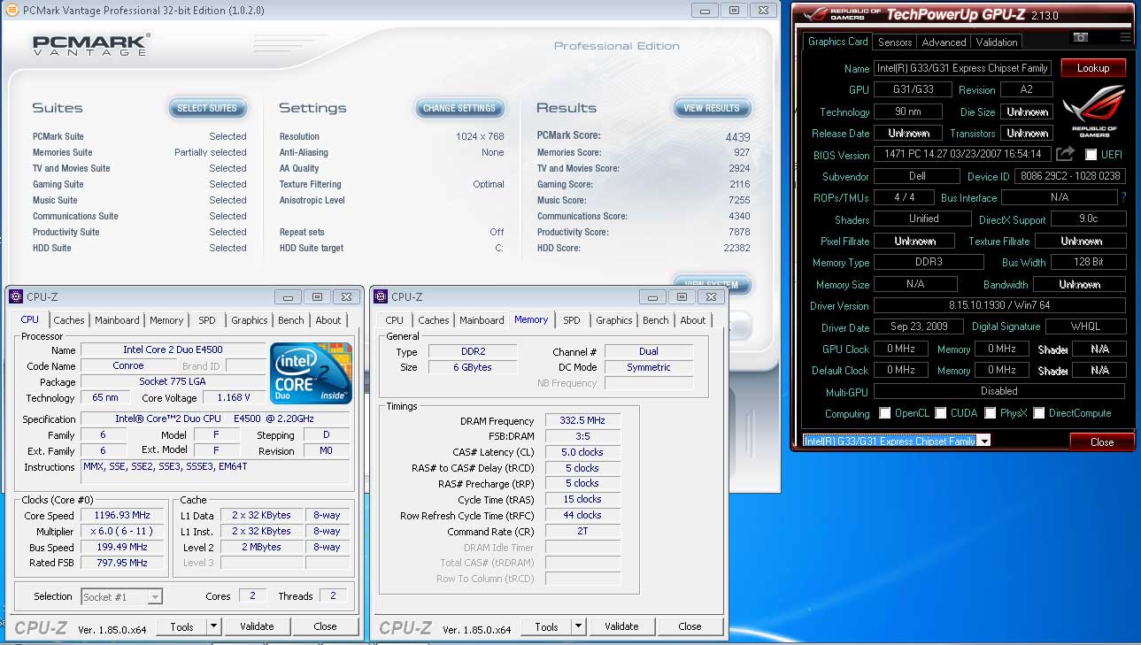Open Mainboard tab in CPU-Z CPU window

[x=117, y=320]
